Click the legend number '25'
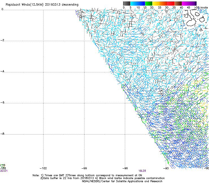 pos(160,8)
